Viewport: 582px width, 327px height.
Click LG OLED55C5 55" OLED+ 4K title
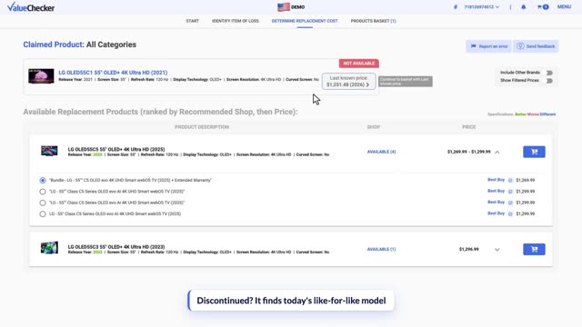click(x=116, y=149)
